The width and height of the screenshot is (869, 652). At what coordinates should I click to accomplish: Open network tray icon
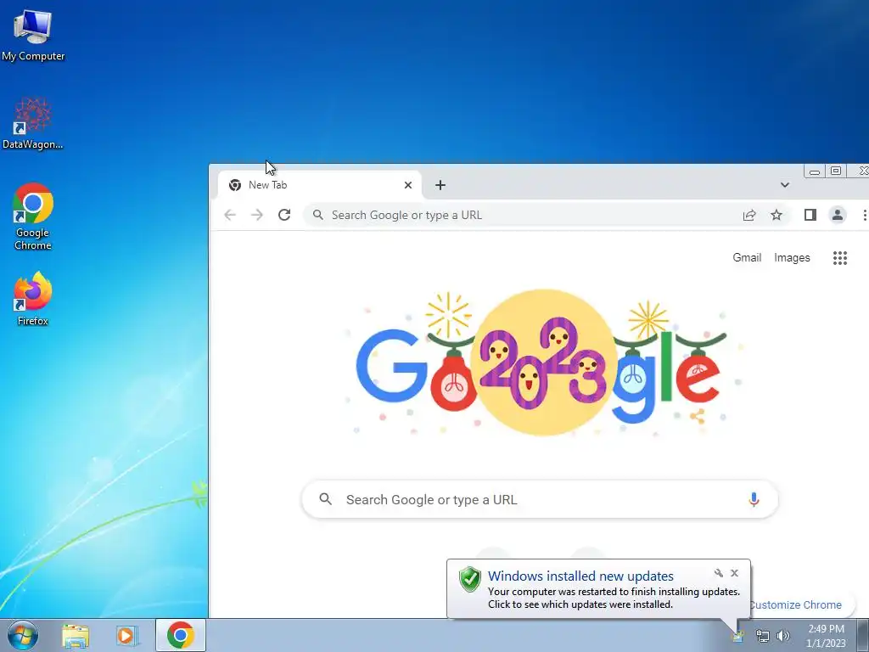click(763, 637)
